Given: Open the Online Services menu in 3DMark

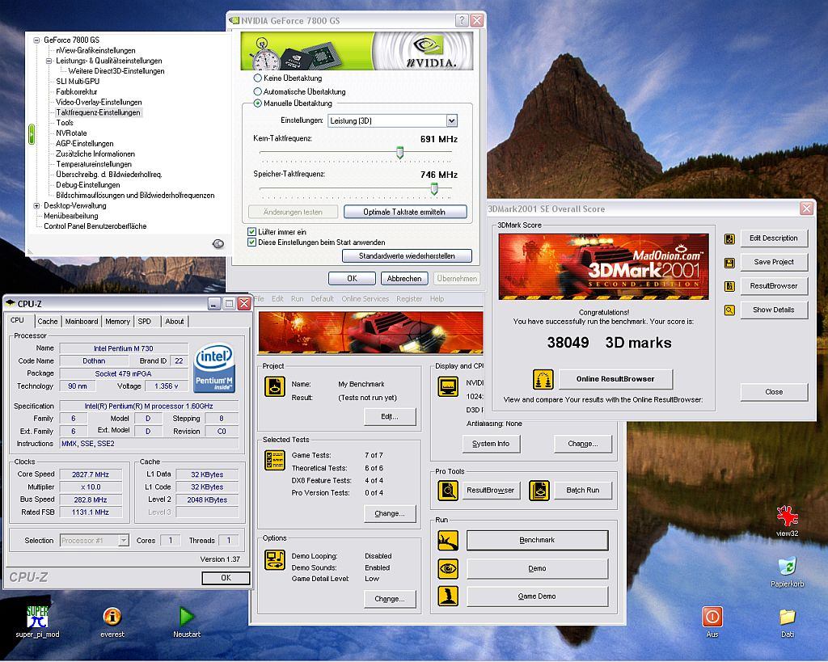Looking at the screenshot, I should coord(365,299).
